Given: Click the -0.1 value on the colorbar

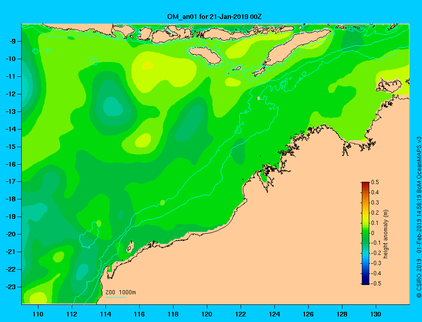Looking at the screenshot, I should pos(376,243).
